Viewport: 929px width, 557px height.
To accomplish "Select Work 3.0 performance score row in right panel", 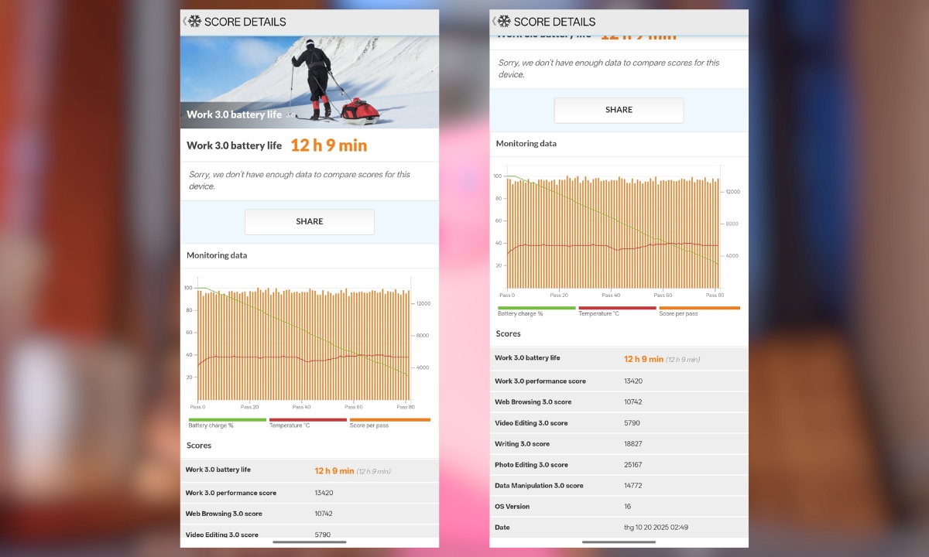I will pyautogui.click(x=619, y=381).
